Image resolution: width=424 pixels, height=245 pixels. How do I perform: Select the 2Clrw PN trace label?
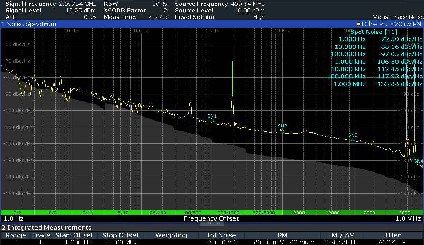point(407,24)
